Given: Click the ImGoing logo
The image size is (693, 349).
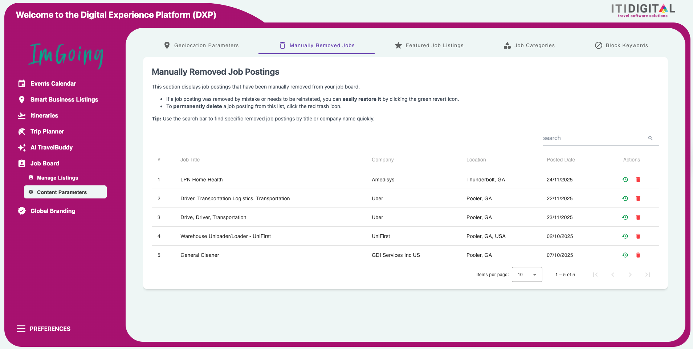Looking at the screenshot, I should click(x=66, y=56).
